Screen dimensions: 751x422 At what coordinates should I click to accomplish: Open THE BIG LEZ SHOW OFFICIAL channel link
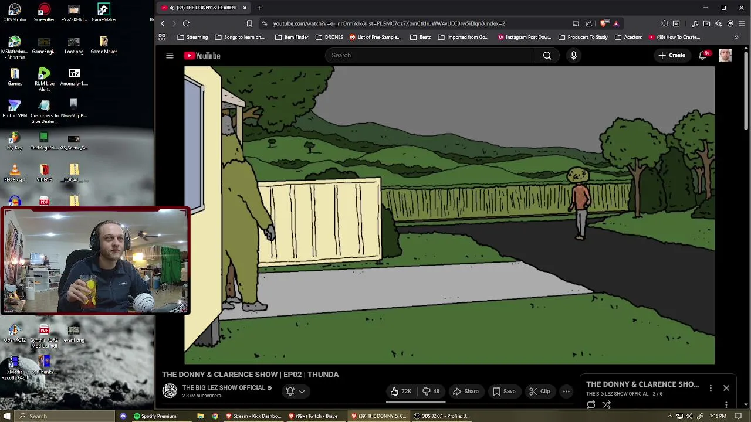point(224,388)
